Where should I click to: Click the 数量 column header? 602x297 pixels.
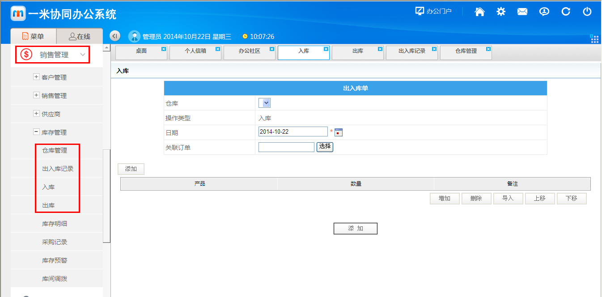356,184
